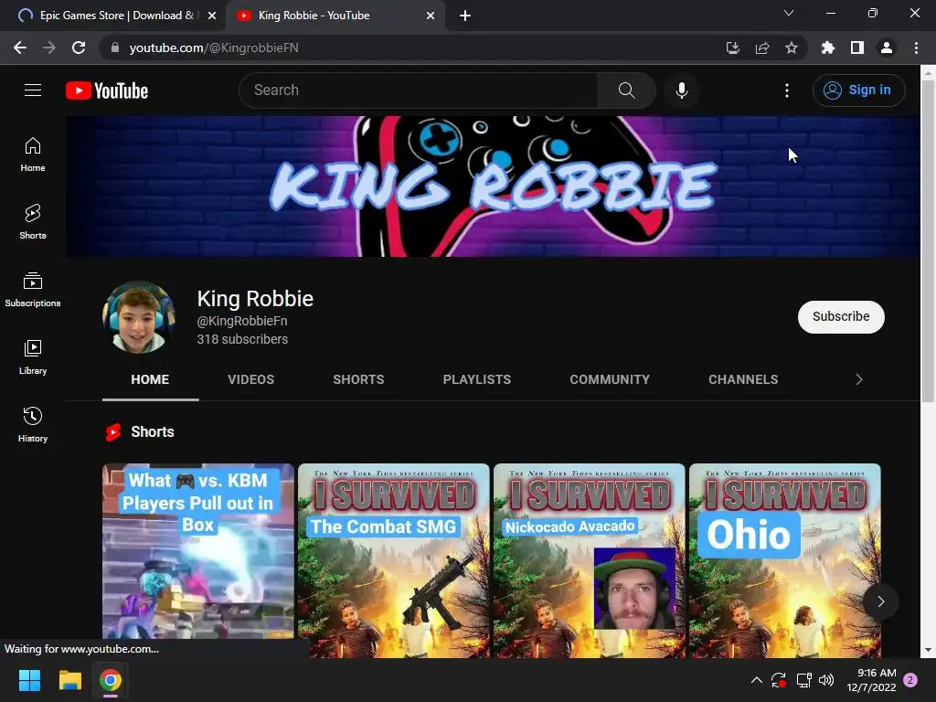
Task: Open Library in the sidebar
Action: (x=33, y=357)
